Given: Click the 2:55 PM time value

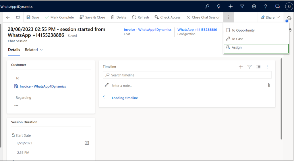Looking at the screenshot, I should click(23, 153).
